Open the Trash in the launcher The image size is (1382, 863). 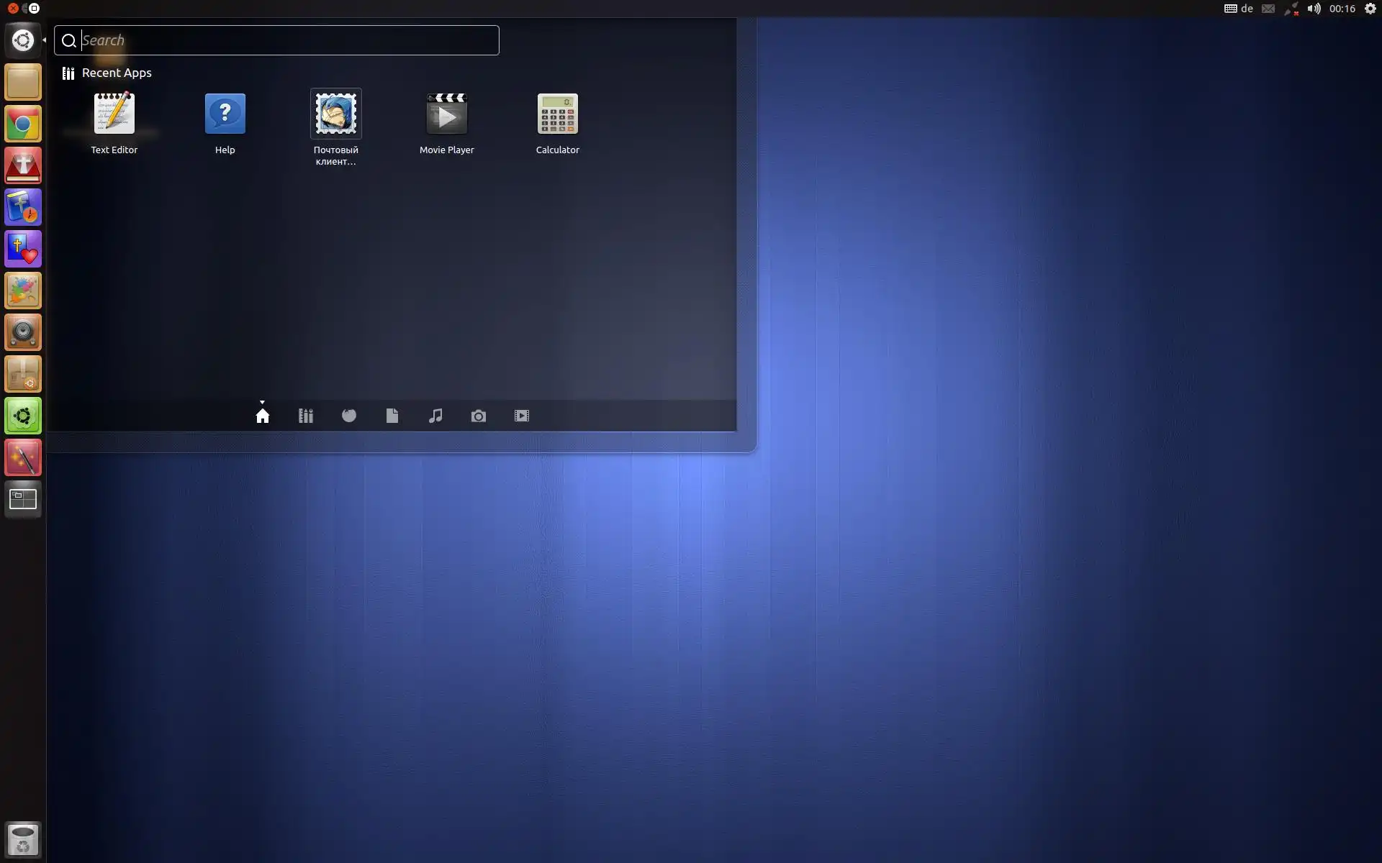(23, 839)
